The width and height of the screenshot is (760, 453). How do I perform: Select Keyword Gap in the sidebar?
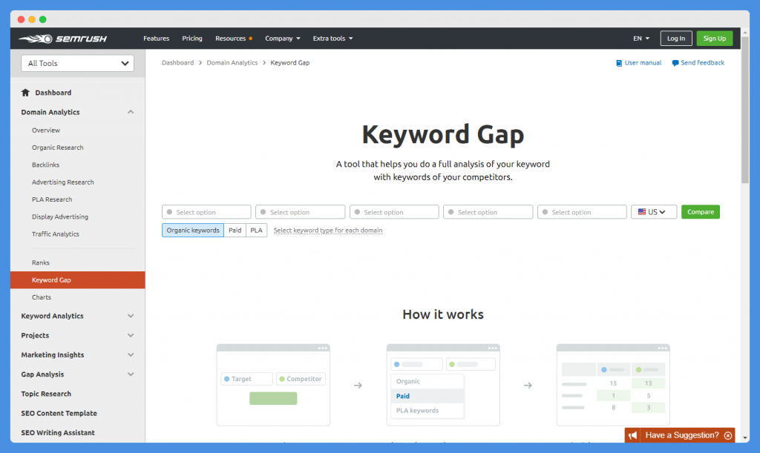pos(77,280)
